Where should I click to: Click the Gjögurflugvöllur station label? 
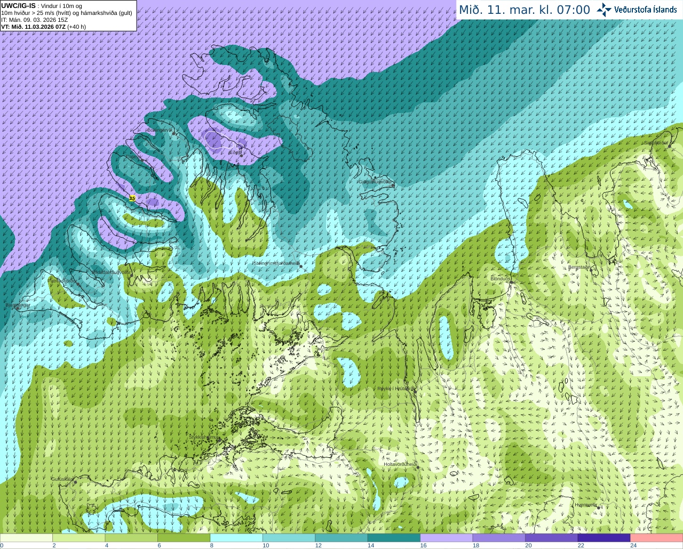point(376,182)
